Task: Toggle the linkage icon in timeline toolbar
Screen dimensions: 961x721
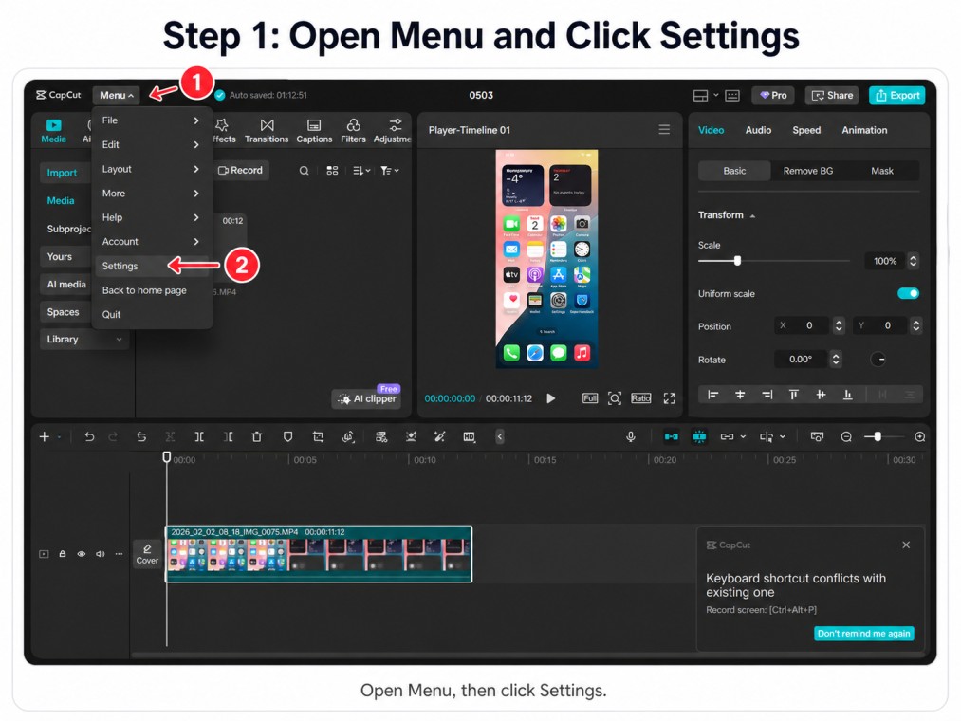Action: point(727,436)
